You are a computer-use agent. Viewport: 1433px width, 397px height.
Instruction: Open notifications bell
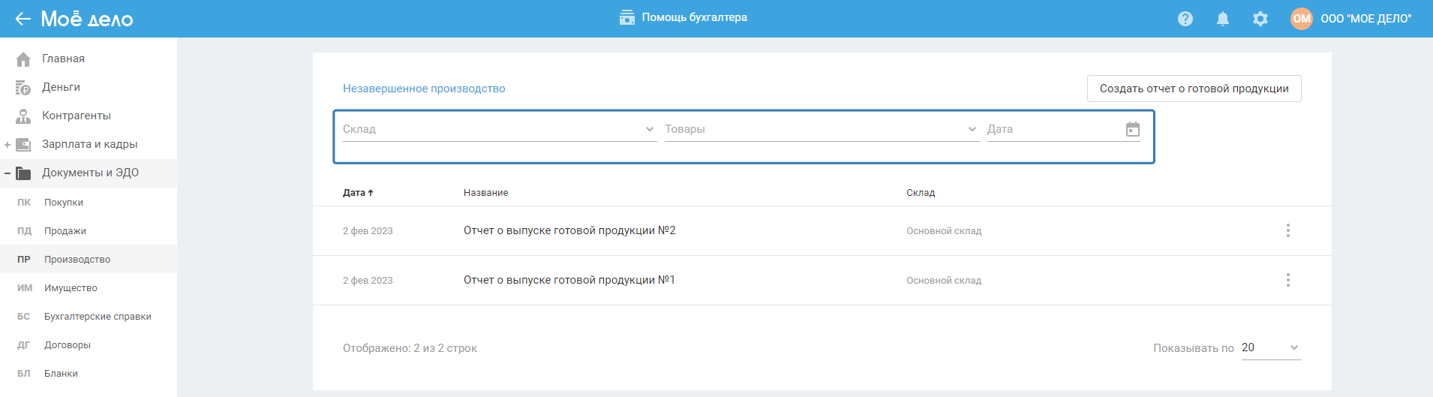pyautogui.click(x=1223, y=19)
